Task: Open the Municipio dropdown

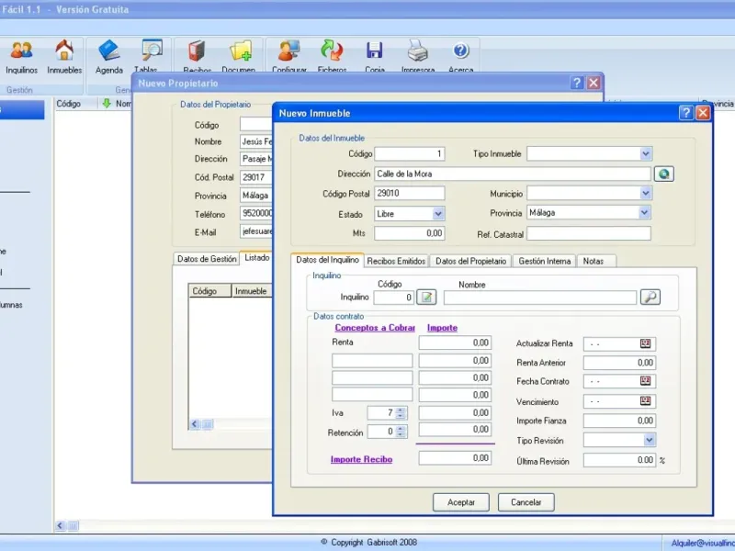Action: [646, 193]
